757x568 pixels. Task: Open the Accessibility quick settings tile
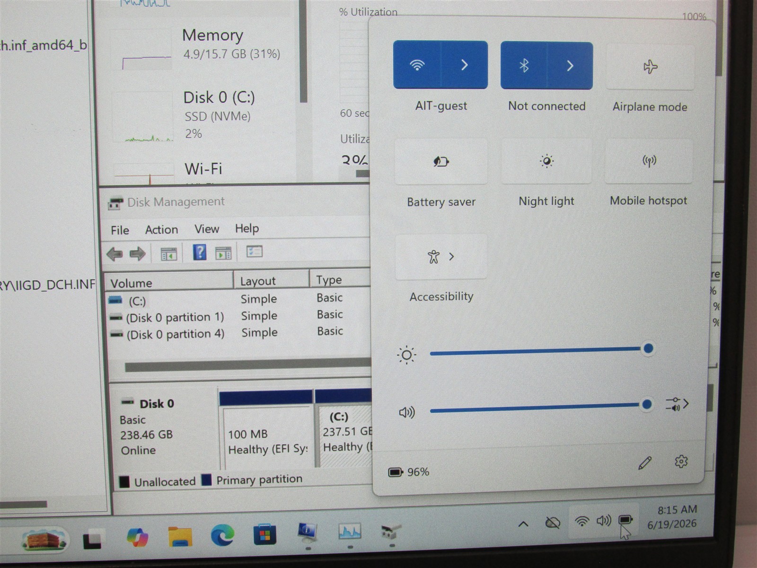[x=441, y=257]
